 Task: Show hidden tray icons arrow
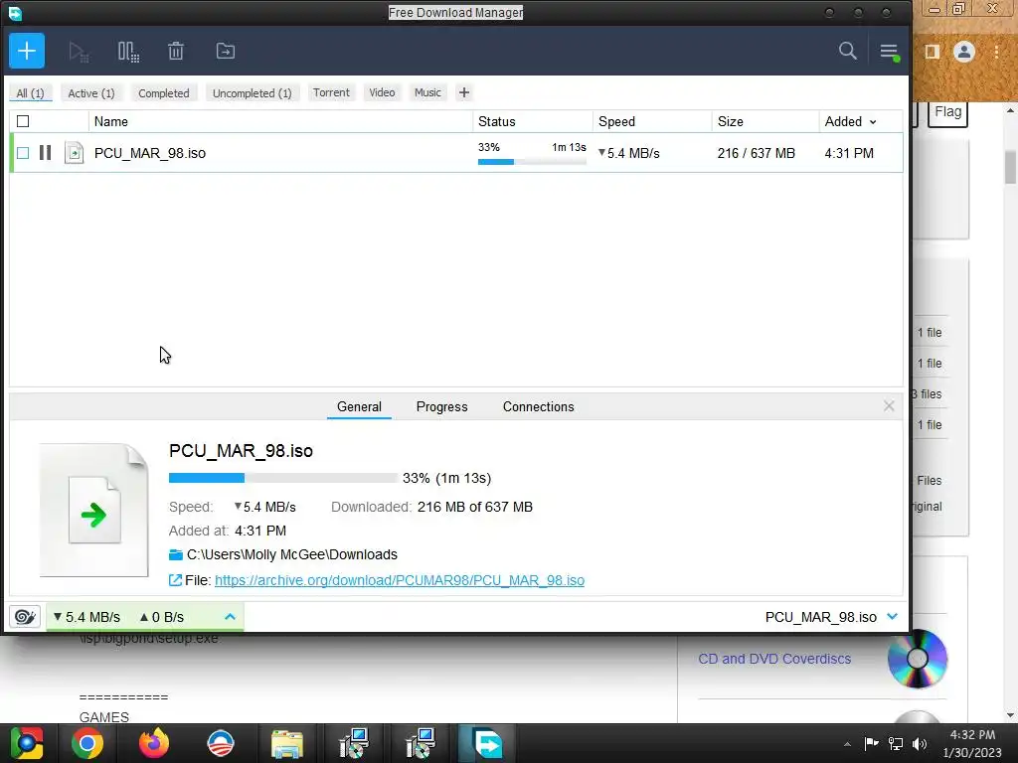(x=847, y=744)
